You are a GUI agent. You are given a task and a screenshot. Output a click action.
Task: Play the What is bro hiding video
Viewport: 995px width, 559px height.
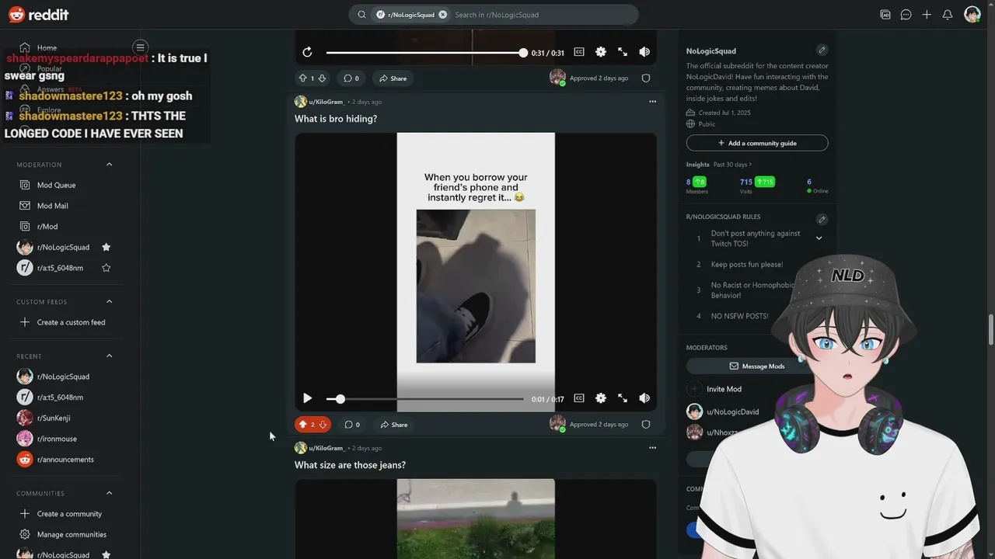tap(307, 398)
